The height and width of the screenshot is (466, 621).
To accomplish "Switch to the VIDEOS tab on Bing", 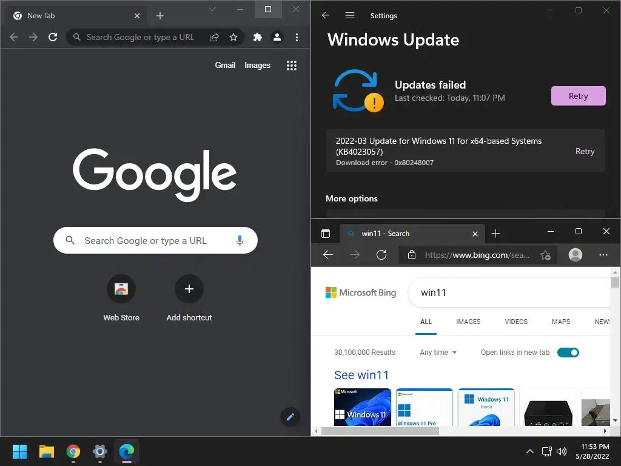I will (x=516, y=322).
